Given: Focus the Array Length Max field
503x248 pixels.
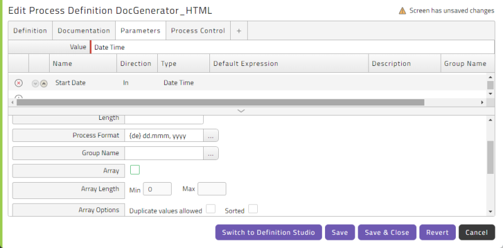Looking at the screenshot, I should [212, 189].
